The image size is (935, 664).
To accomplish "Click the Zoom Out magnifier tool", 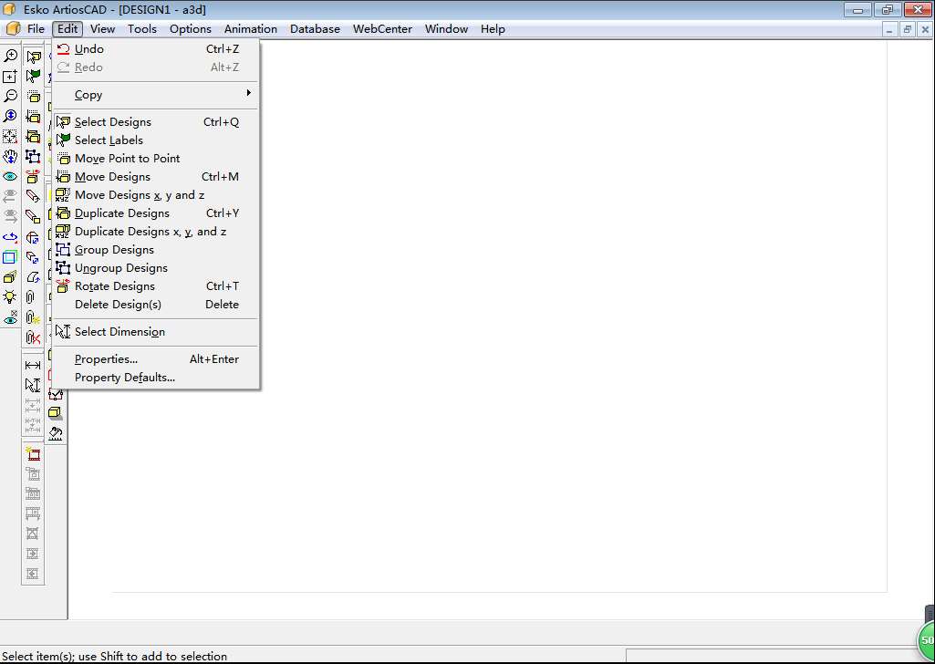I will 10,96.
